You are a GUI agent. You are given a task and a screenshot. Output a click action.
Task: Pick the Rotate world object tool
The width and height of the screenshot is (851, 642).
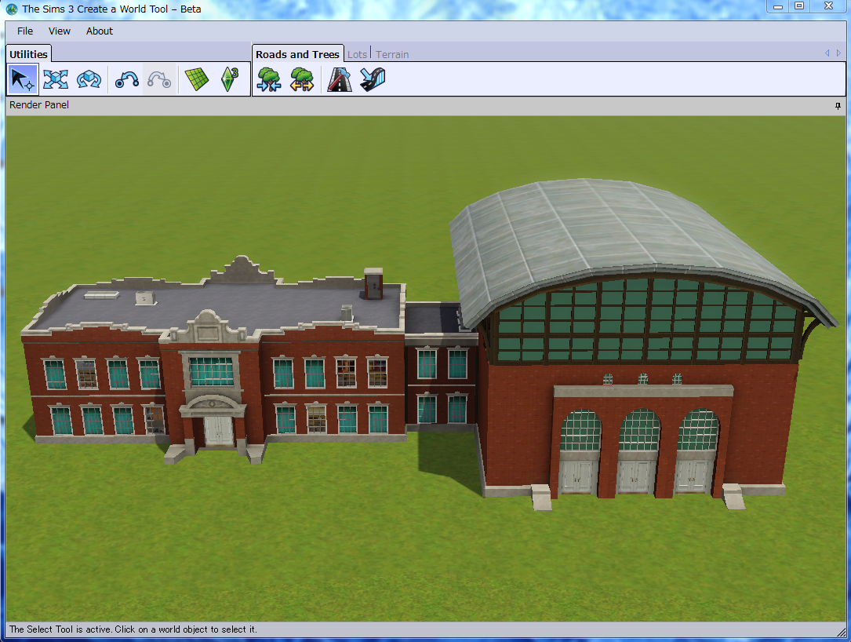tap(89, 79)
